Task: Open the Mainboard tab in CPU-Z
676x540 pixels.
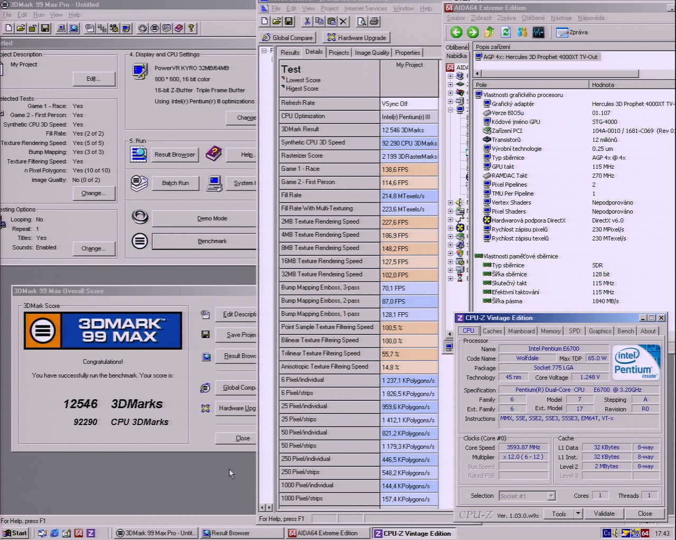Action: coord(521,331)
